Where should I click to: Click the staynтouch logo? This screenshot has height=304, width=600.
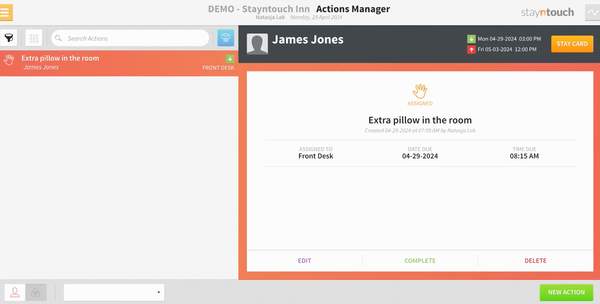click(547, 13)
